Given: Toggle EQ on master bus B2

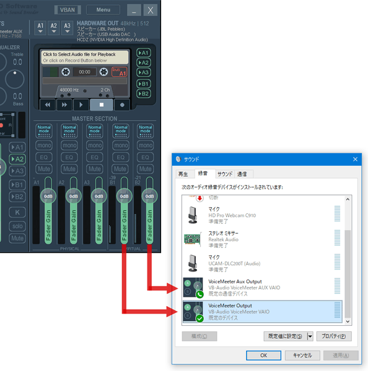Looking at the screenshot, I should pyautogui.click(x=146, y=157).
